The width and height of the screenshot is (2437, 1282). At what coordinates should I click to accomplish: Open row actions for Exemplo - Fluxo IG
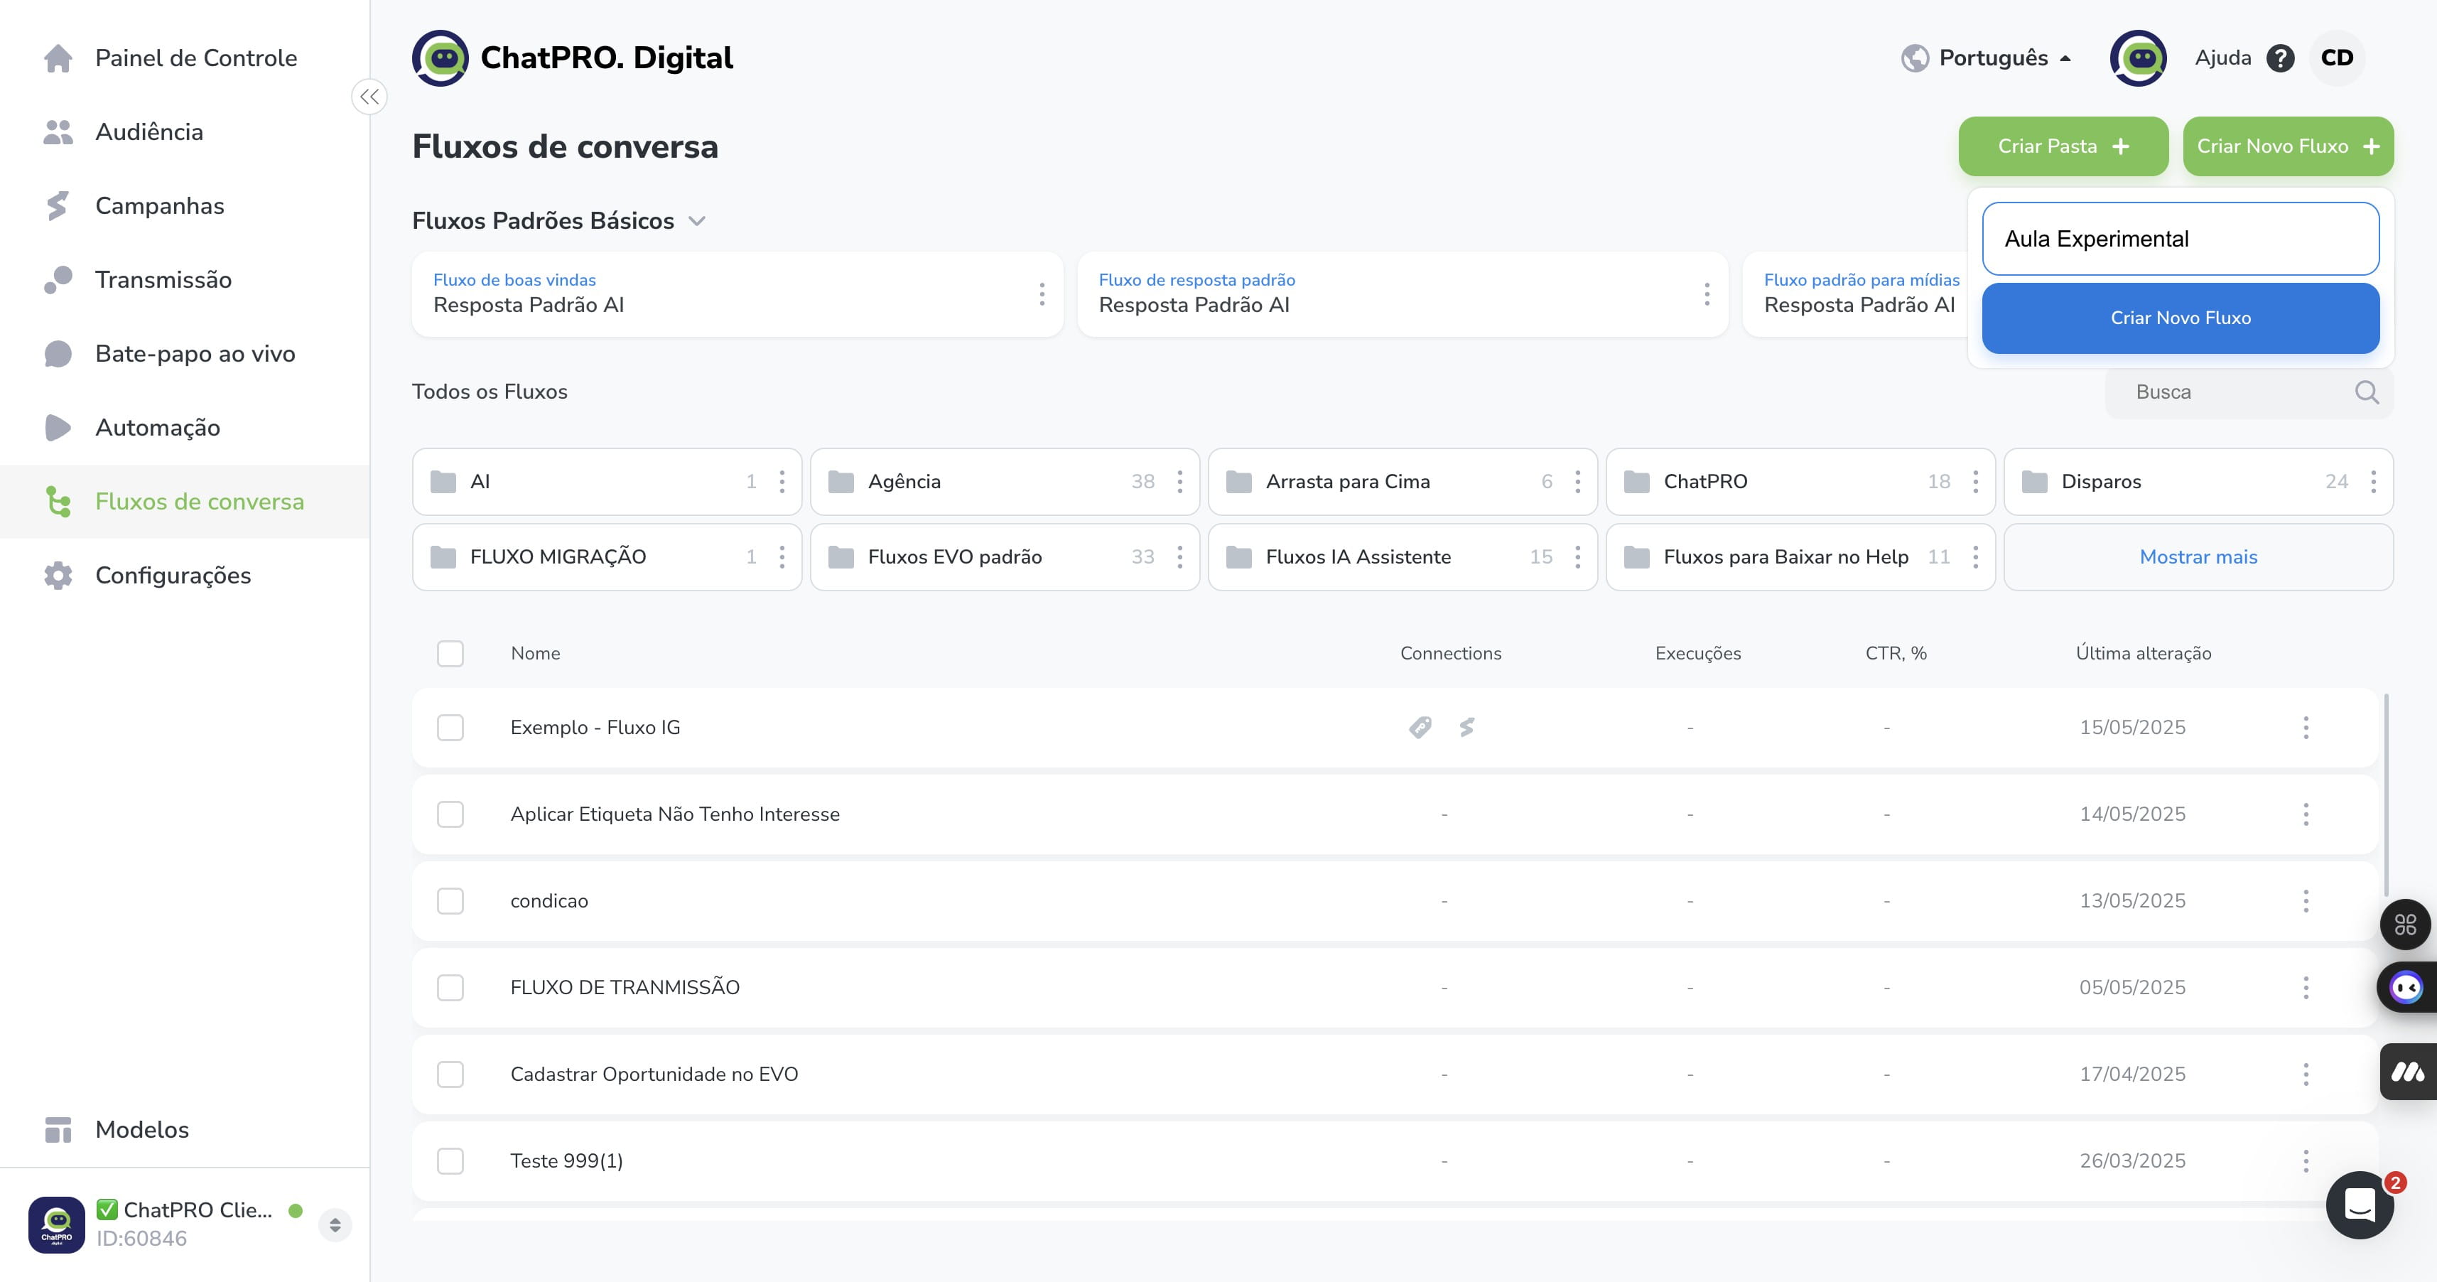pos(2306,728)
